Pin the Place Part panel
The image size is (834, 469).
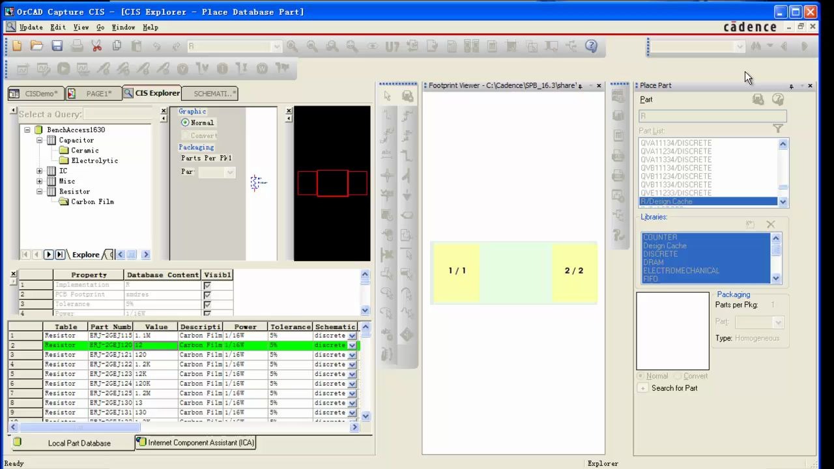tap(791, 86)
